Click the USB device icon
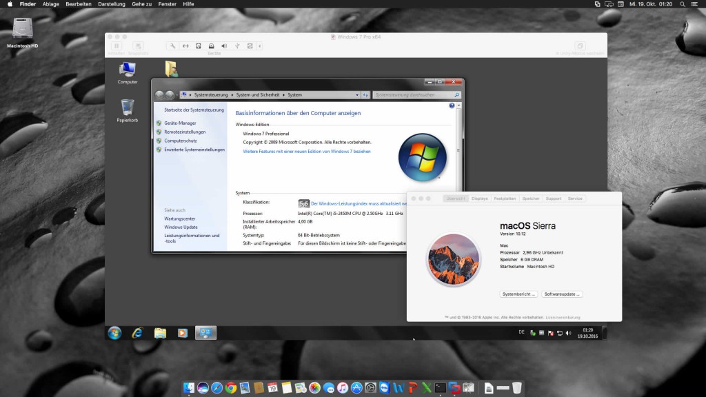 pos(237,46)
